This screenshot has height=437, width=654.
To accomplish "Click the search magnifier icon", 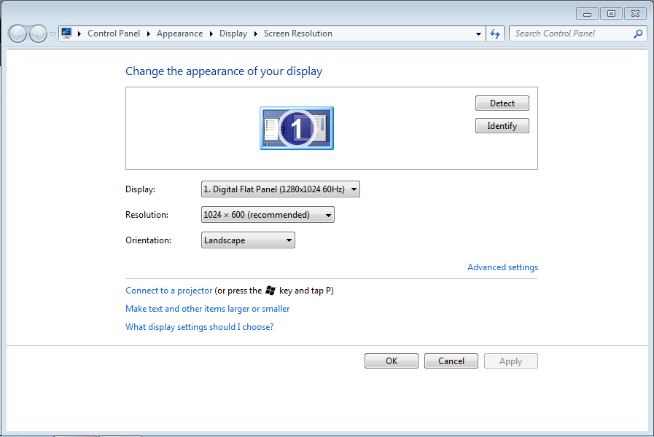I will tap(638, 34).
